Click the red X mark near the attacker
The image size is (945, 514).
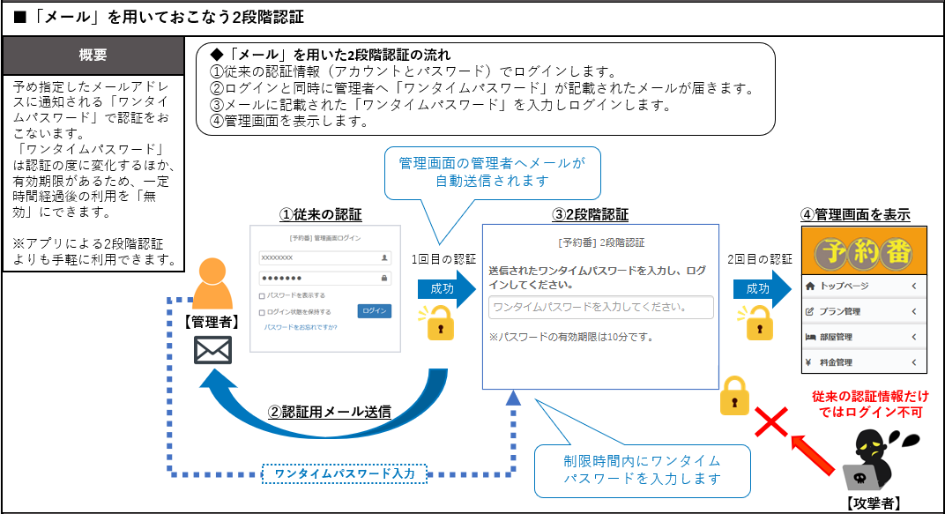coord(772,422)
